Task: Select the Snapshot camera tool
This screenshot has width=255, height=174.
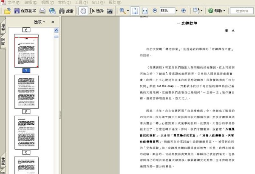Action: coord(110,11)
